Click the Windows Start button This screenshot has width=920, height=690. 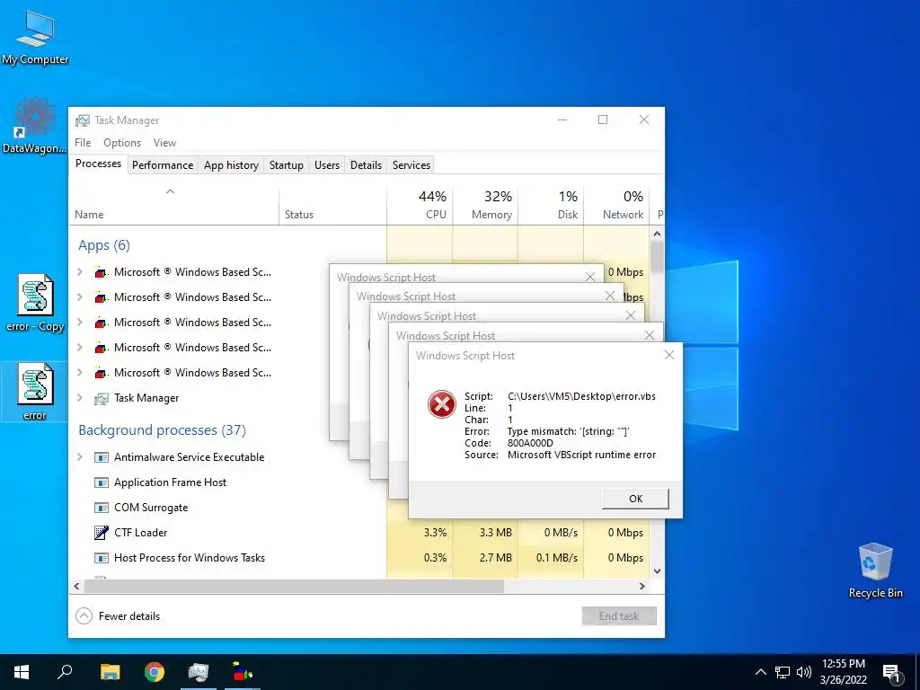click(x=22, y=672)
